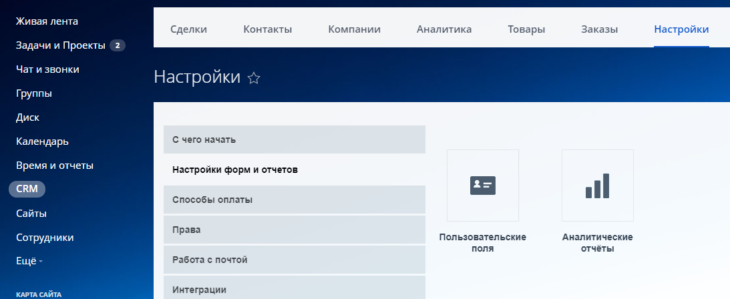Open the С чего начать section

[x=295, y=139]
